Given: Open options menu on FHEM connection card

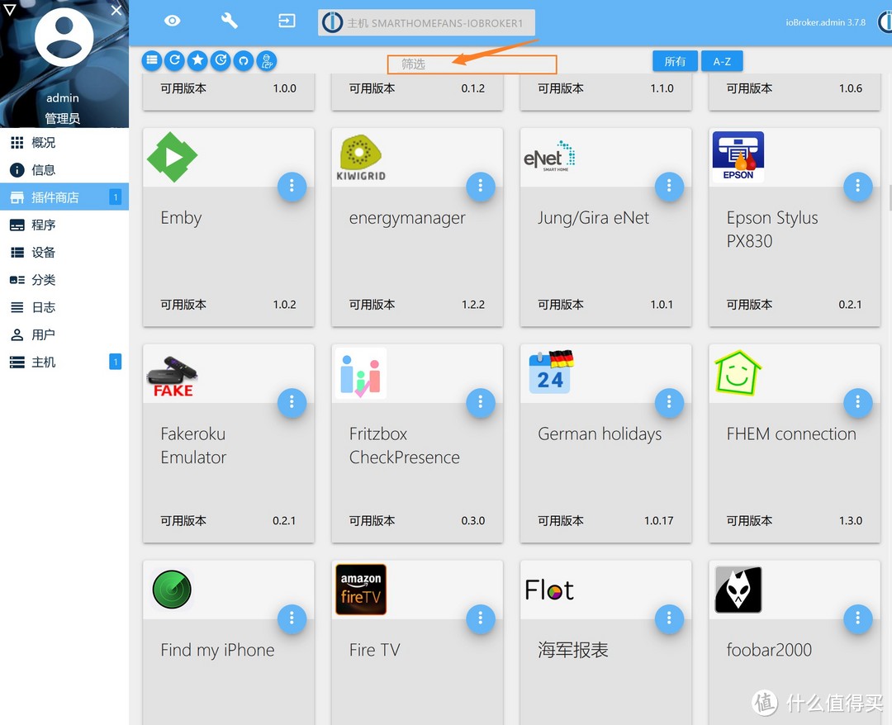Looking at the screenshot, I should pyautogui.click(x=858, y=403).
